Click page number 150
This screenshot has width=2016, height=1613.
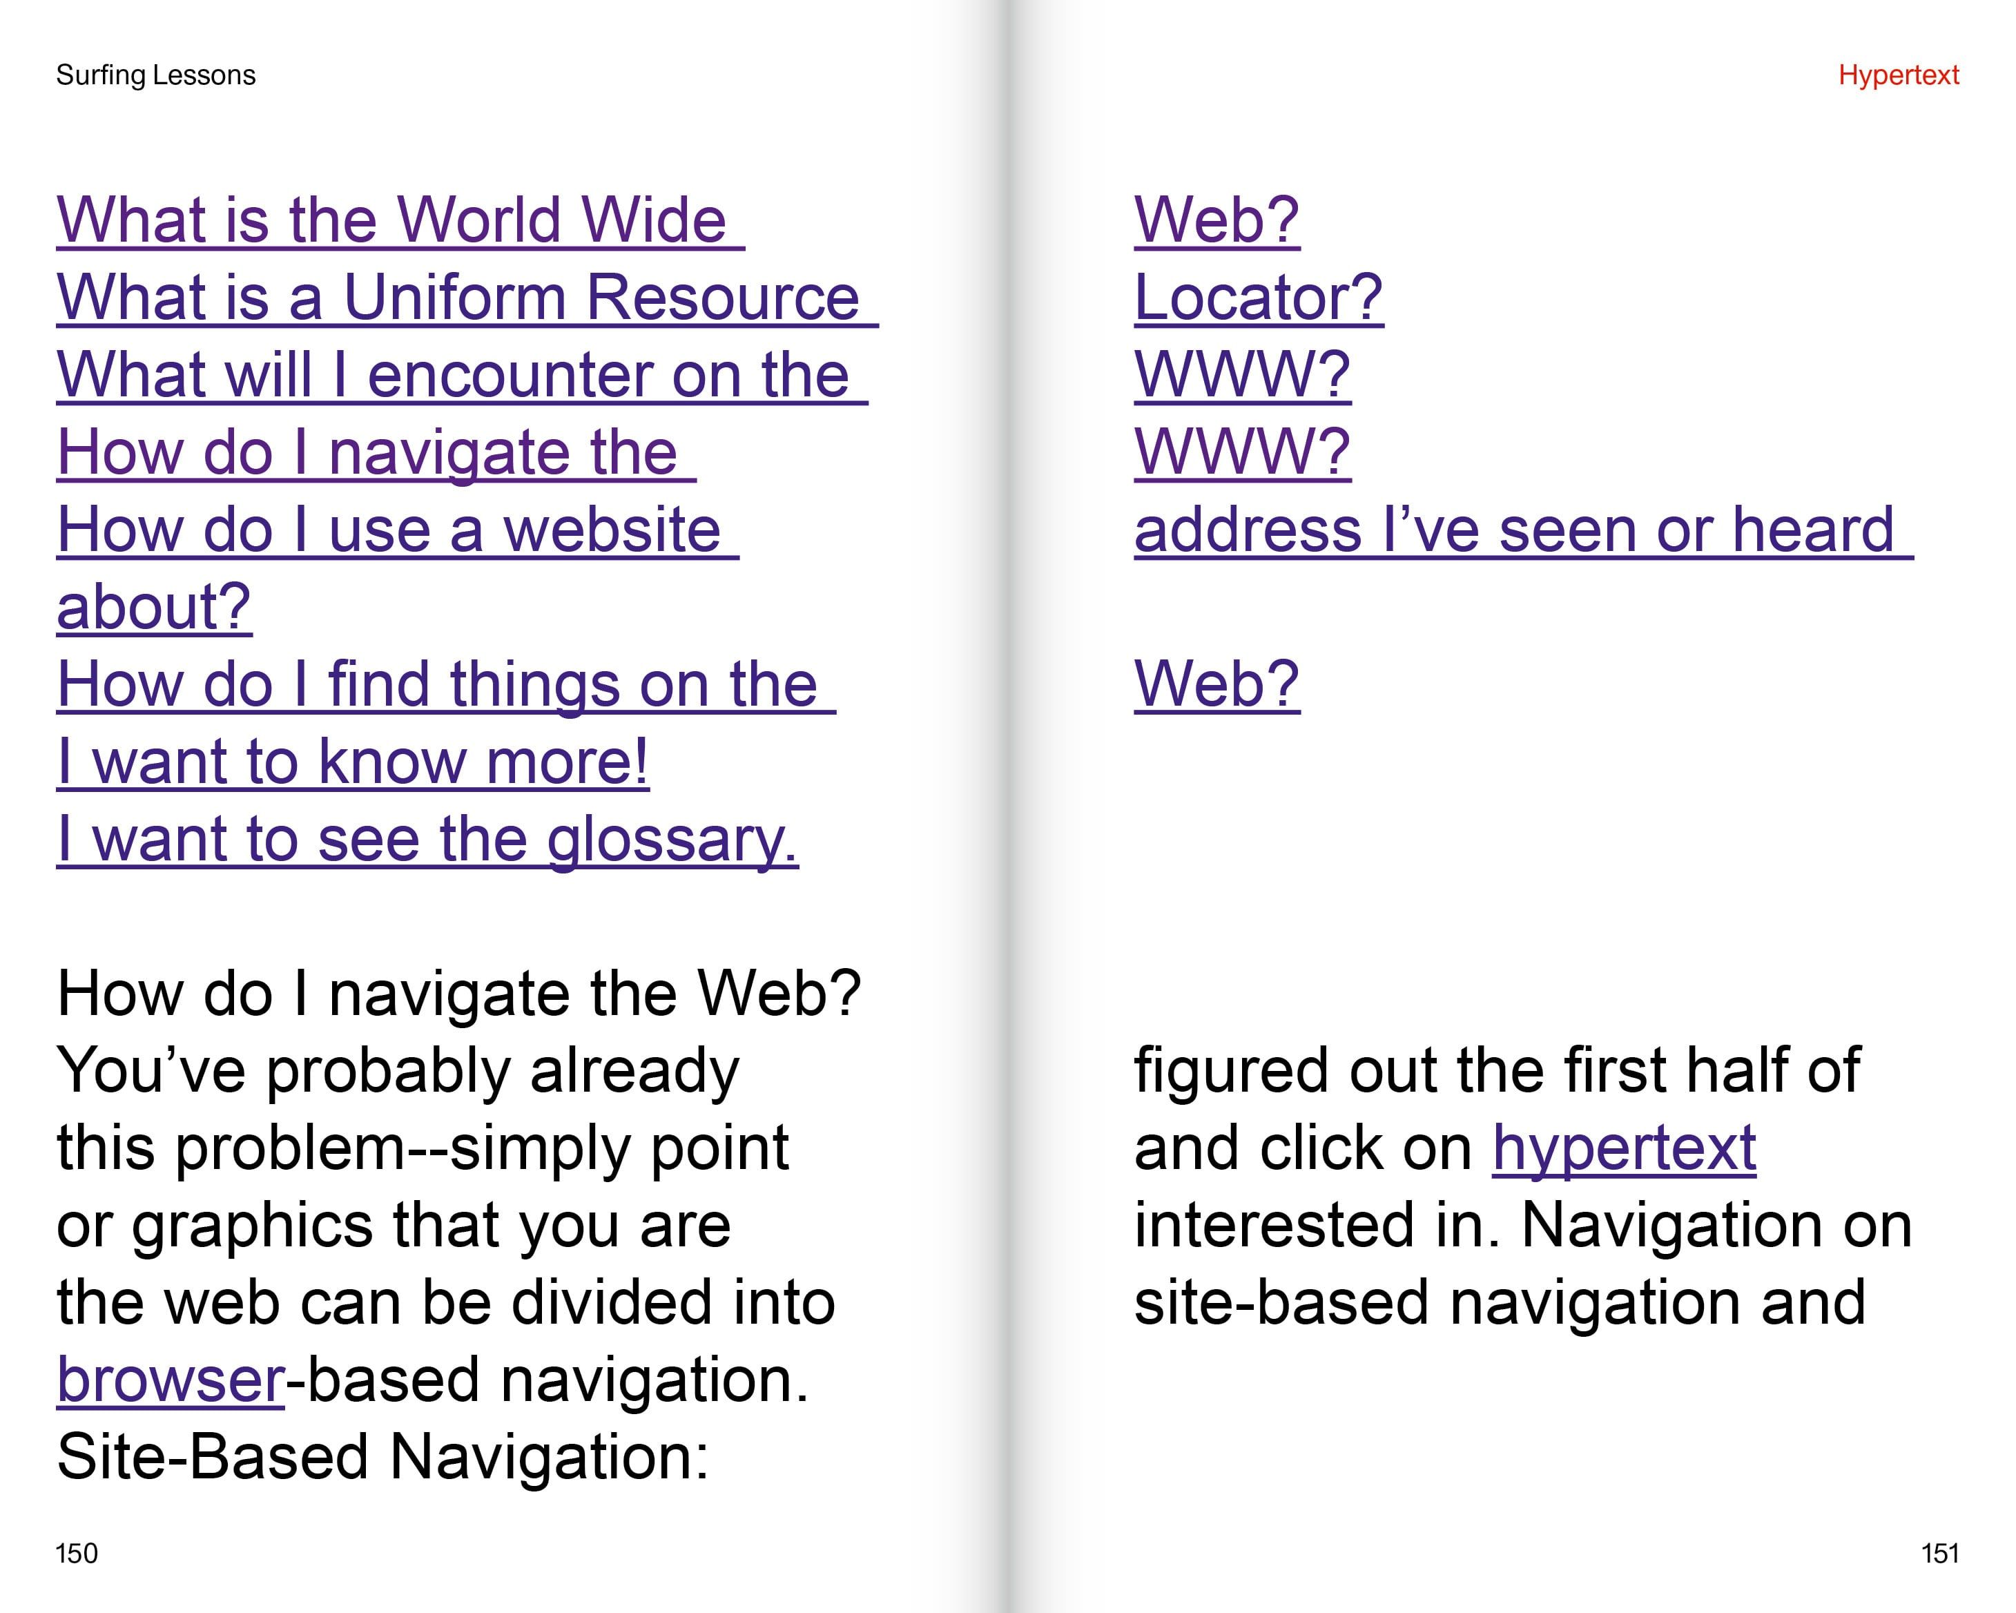[x=77, y=1553]
